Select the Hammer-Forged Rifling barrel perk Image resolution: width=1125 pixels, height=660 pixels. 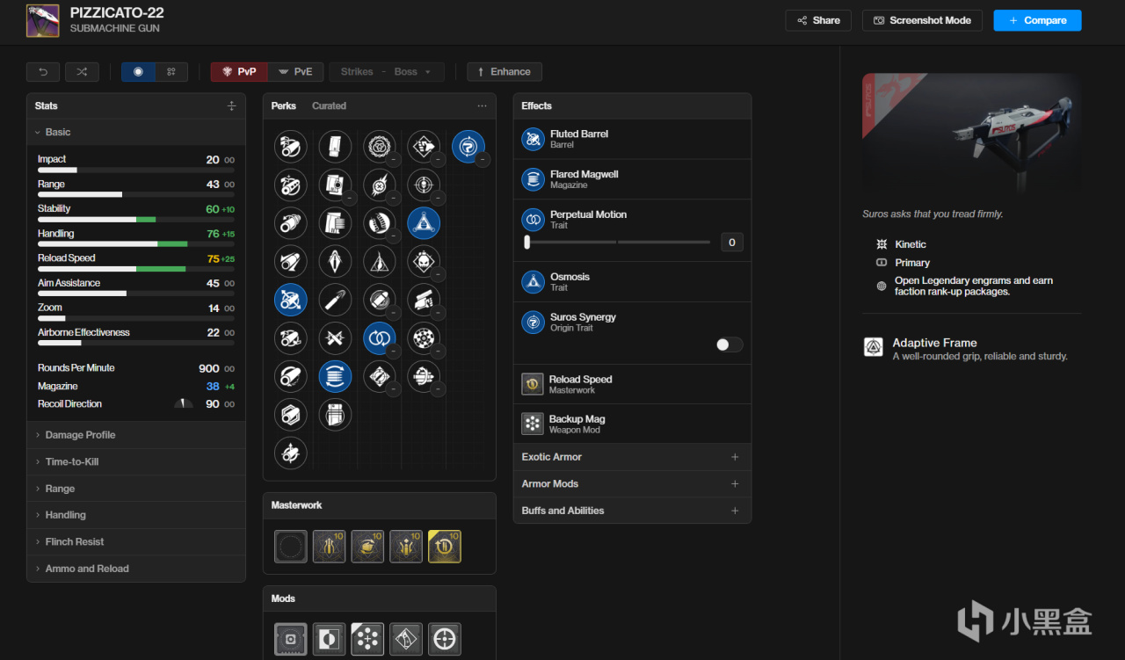291,376
